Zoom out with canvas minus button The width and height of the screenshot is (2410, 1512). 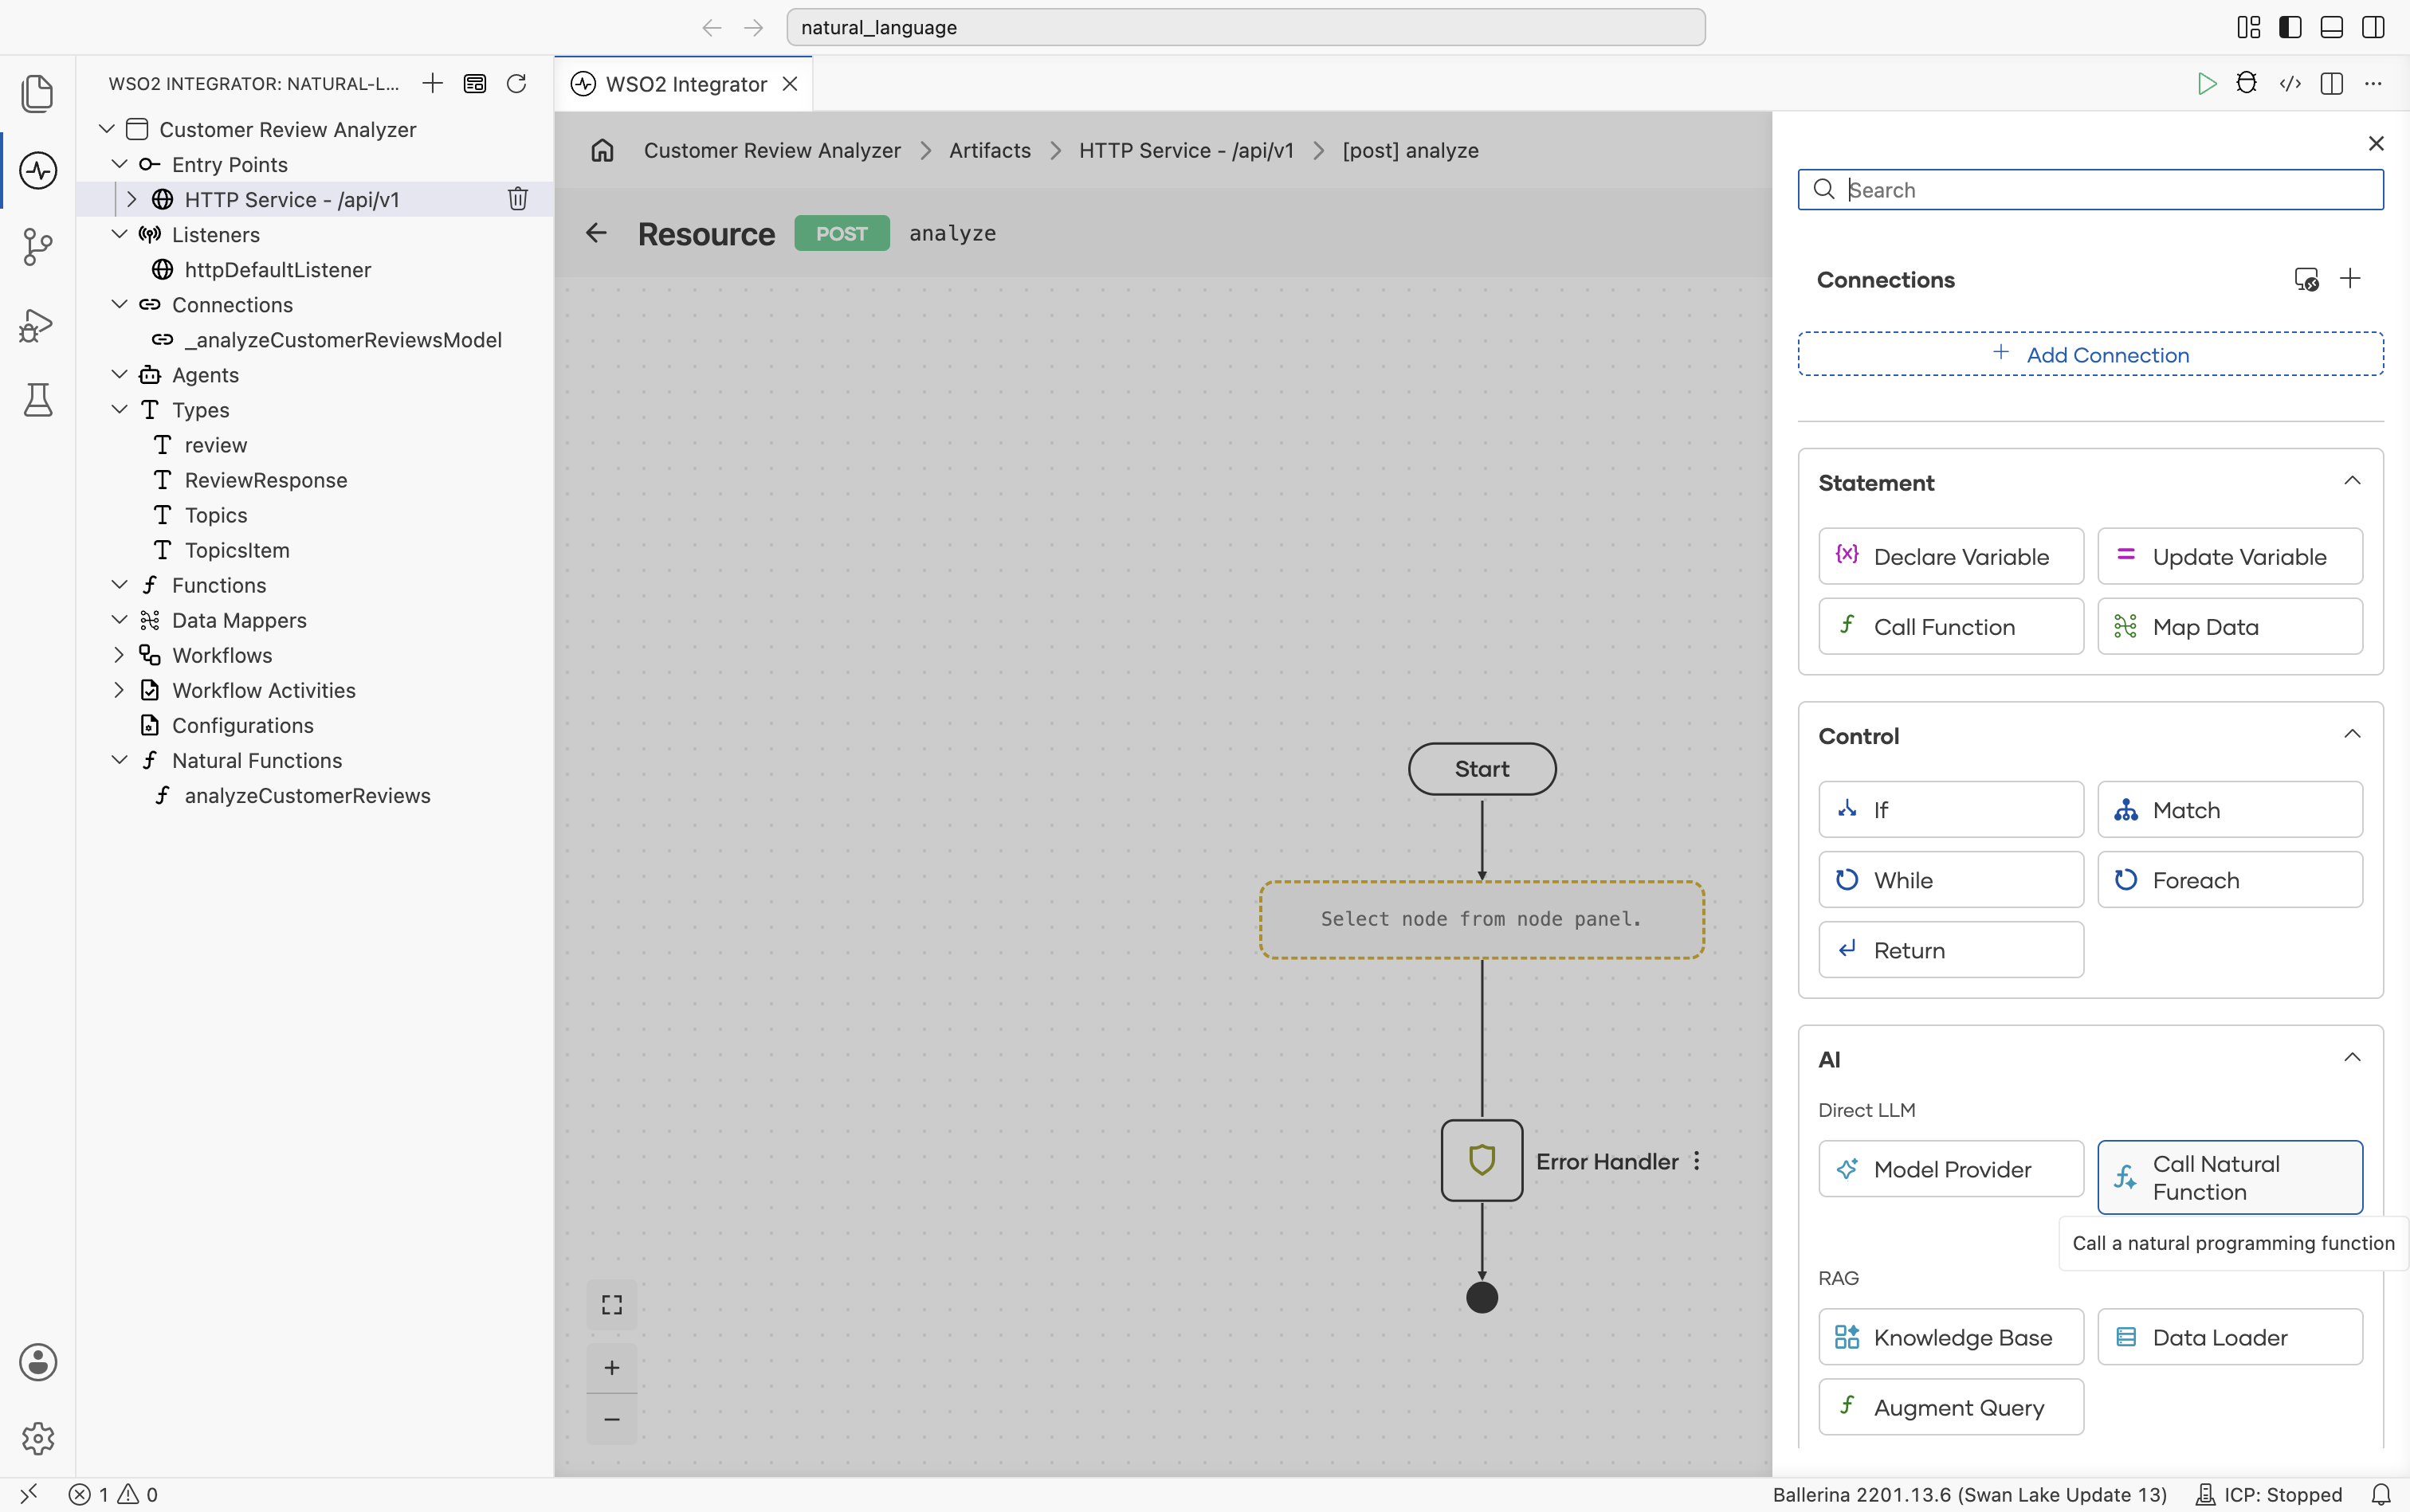[x=612, y=1419]
